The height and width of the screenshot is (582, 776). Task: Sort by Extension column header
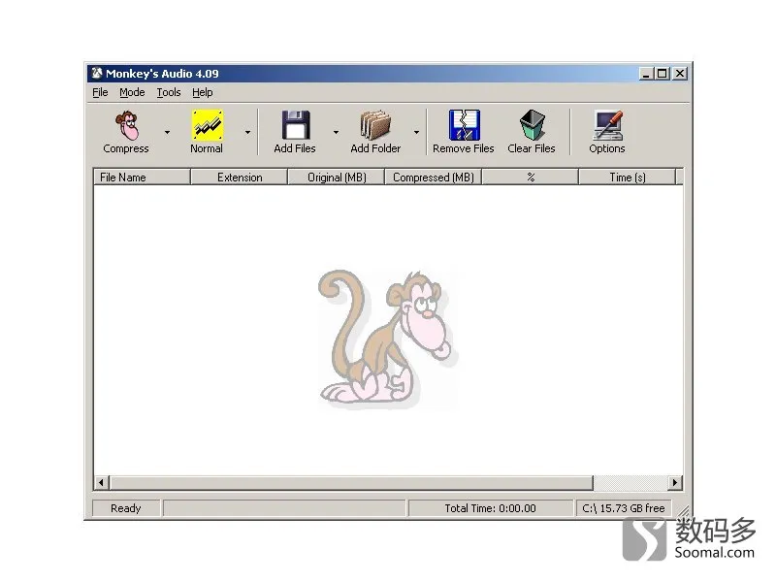[x=239, y=178]
